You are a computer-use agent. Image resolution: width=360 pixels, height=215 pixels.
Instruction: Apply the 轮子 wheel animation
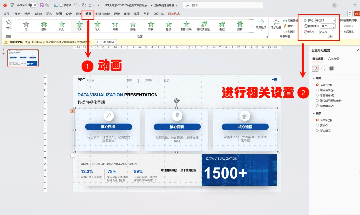pos(169,26)
